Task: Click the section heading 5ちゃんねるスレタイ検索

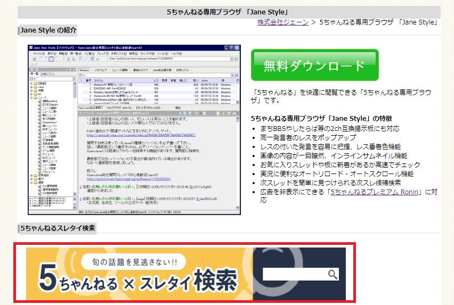Action: pos(58,228)
